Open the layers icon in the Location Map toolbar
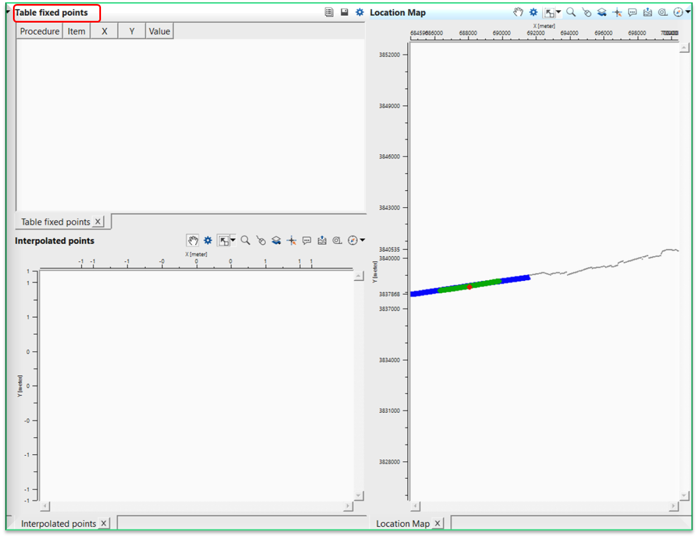This screenshot has width=698, height=538. 602,12
